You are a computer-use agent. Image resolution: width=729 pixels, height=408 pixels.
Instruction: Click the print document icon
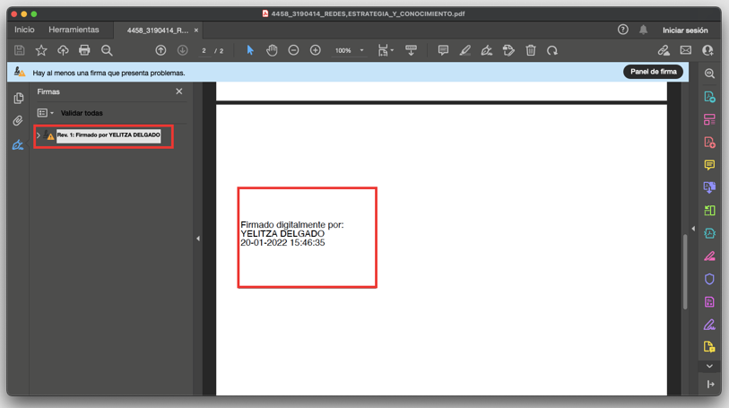[84, 50]
